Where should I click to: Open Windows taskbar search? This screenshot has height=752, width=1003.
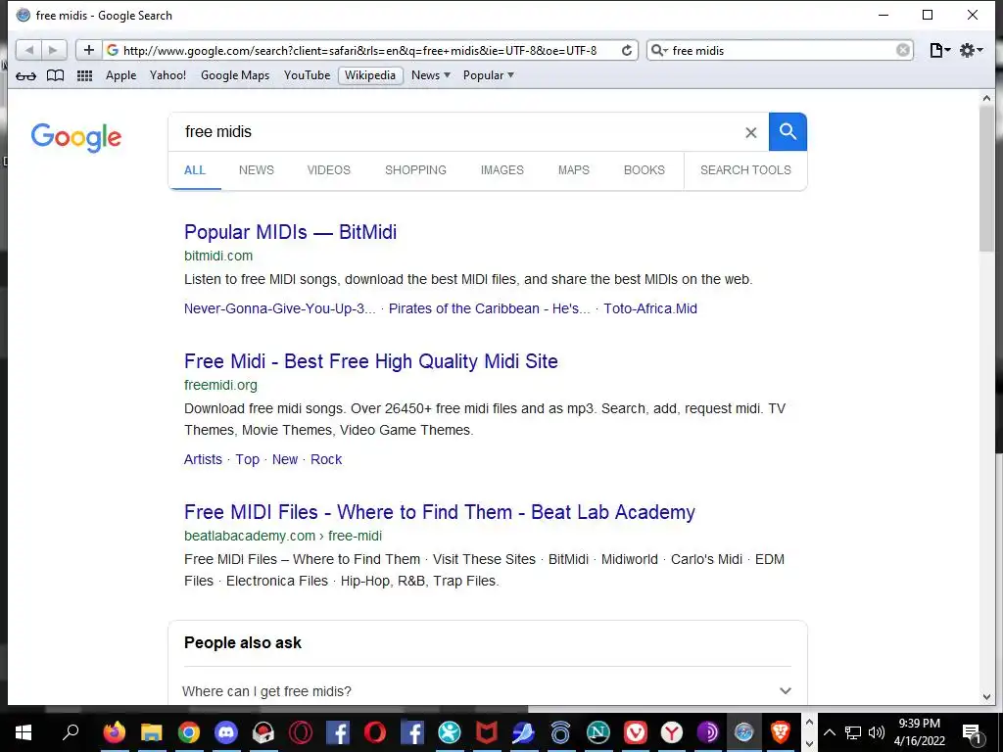[71, 732]
